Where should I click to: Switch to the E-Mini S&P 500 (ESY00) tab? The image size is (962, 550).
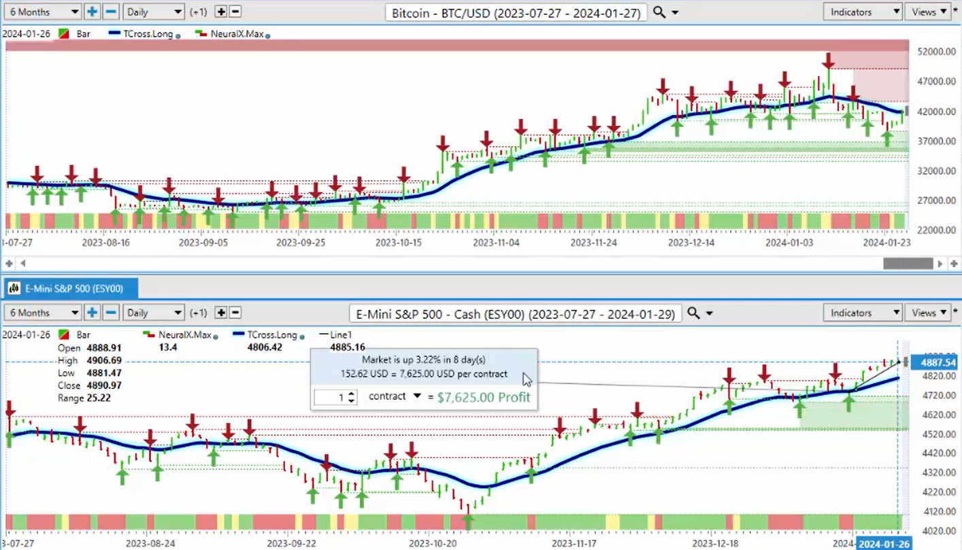coord(71,288)
